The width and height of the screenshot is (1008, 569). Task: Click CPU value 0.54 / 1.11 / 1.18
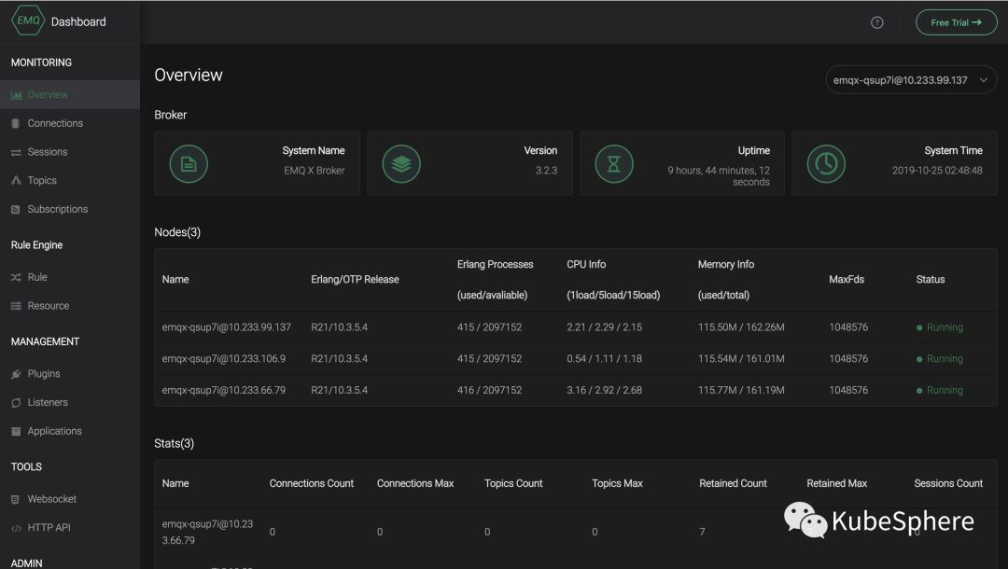tap(604, 359)
